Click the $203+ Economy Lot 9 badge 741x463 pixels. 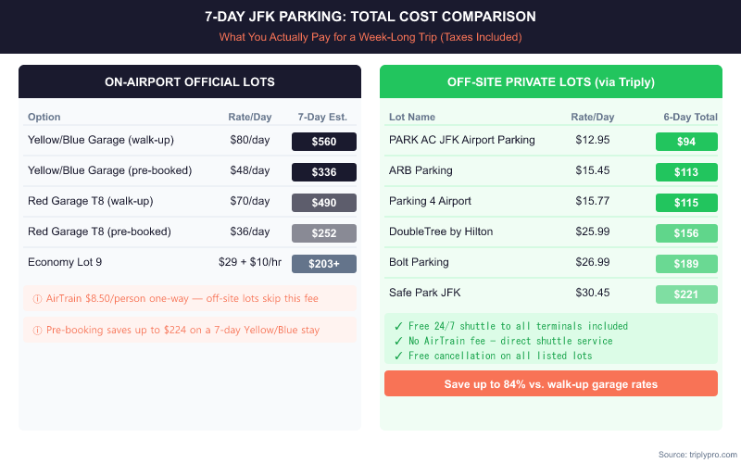(x=324, y=264)
